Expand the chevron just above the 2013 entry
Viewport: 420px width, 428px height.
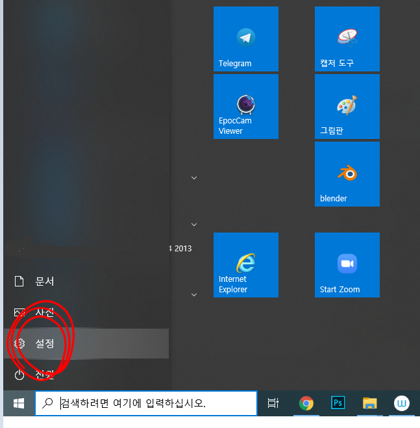click(x=194, y=225)
